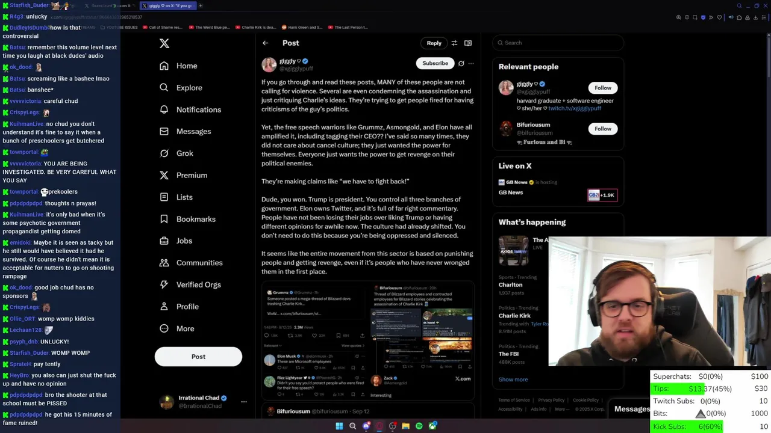
Task: Open the Hank Green bookmark
Action: tap(302, 27)
